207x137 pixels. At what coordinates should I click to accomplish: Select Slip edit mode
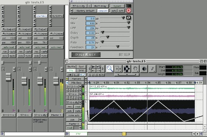71,71
